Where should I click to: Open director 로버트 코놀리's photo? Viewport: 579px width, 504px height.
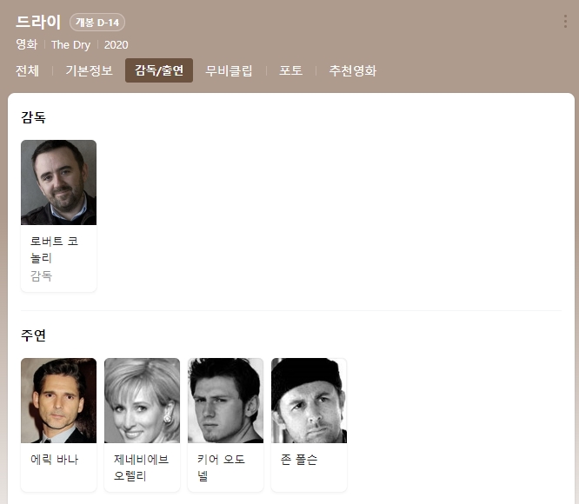[x=59, y=182]
